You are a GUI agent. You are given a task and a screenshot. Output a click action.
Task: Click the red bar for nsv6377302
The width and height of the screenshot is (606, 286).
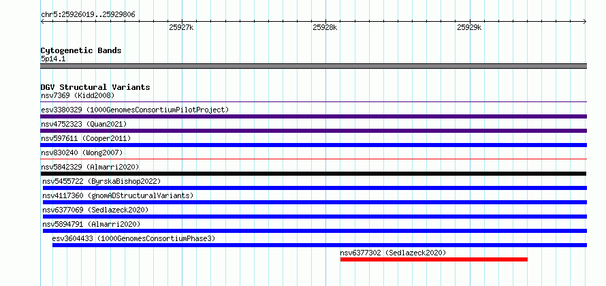434,259
